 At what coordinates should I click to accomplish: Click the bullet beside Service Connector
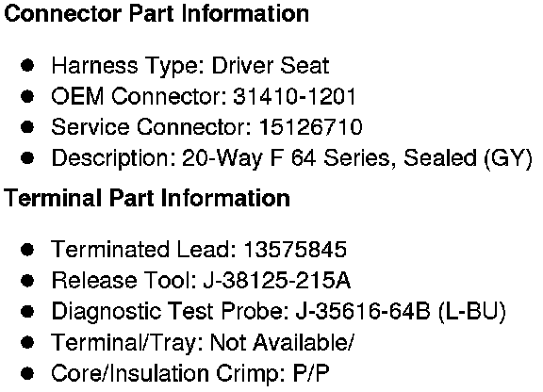(x=27, y=127)
